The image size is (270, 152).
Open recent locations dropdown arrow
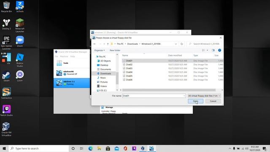pyautogui.click(x=104, y=44)
